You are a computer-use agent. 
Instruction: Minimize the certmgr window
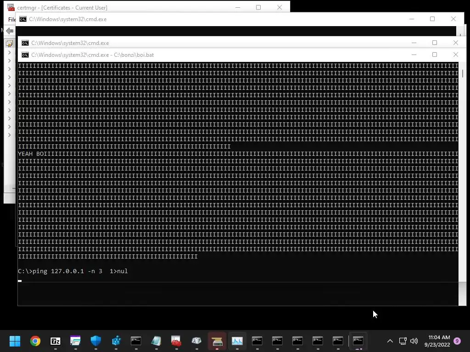238,7
